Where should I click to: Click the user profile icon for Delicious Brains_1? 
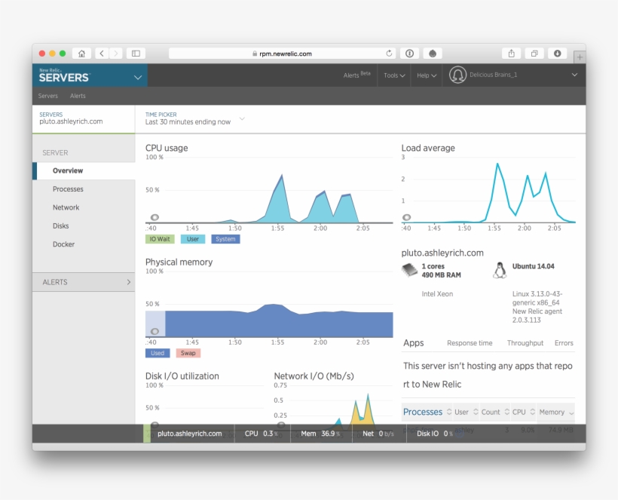(458, 75)
